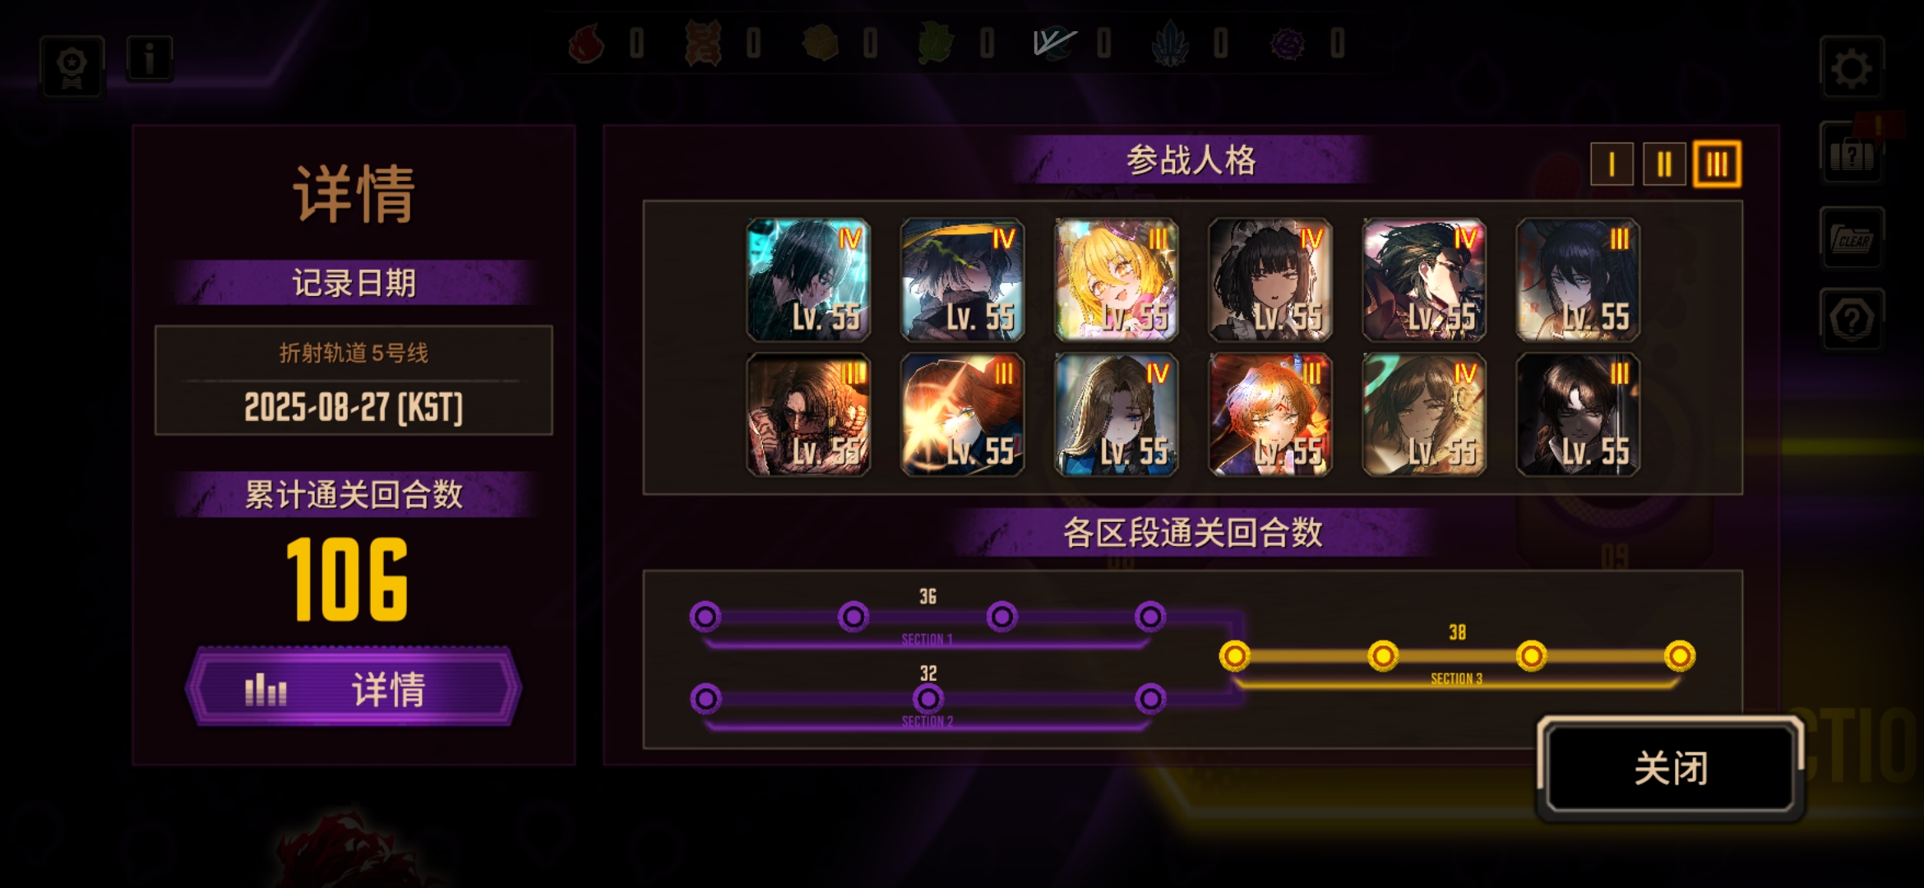Tap the hexagon question mark help icon
The height and width of the screenshot is (888, 1924).
[1852, 320]
